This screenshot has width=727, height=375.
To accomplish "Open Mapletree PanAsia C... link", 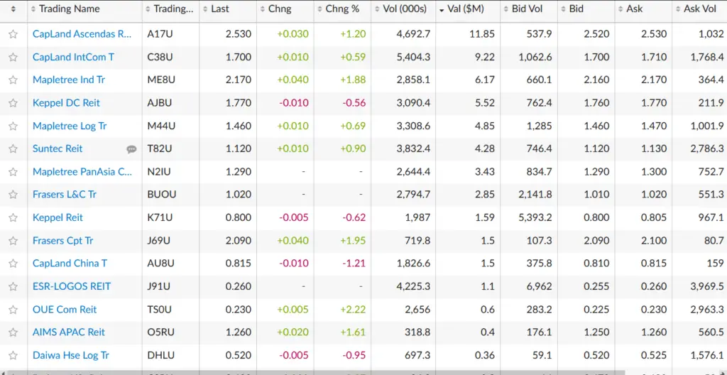I will pyautogui.click(x=82, y=172).
